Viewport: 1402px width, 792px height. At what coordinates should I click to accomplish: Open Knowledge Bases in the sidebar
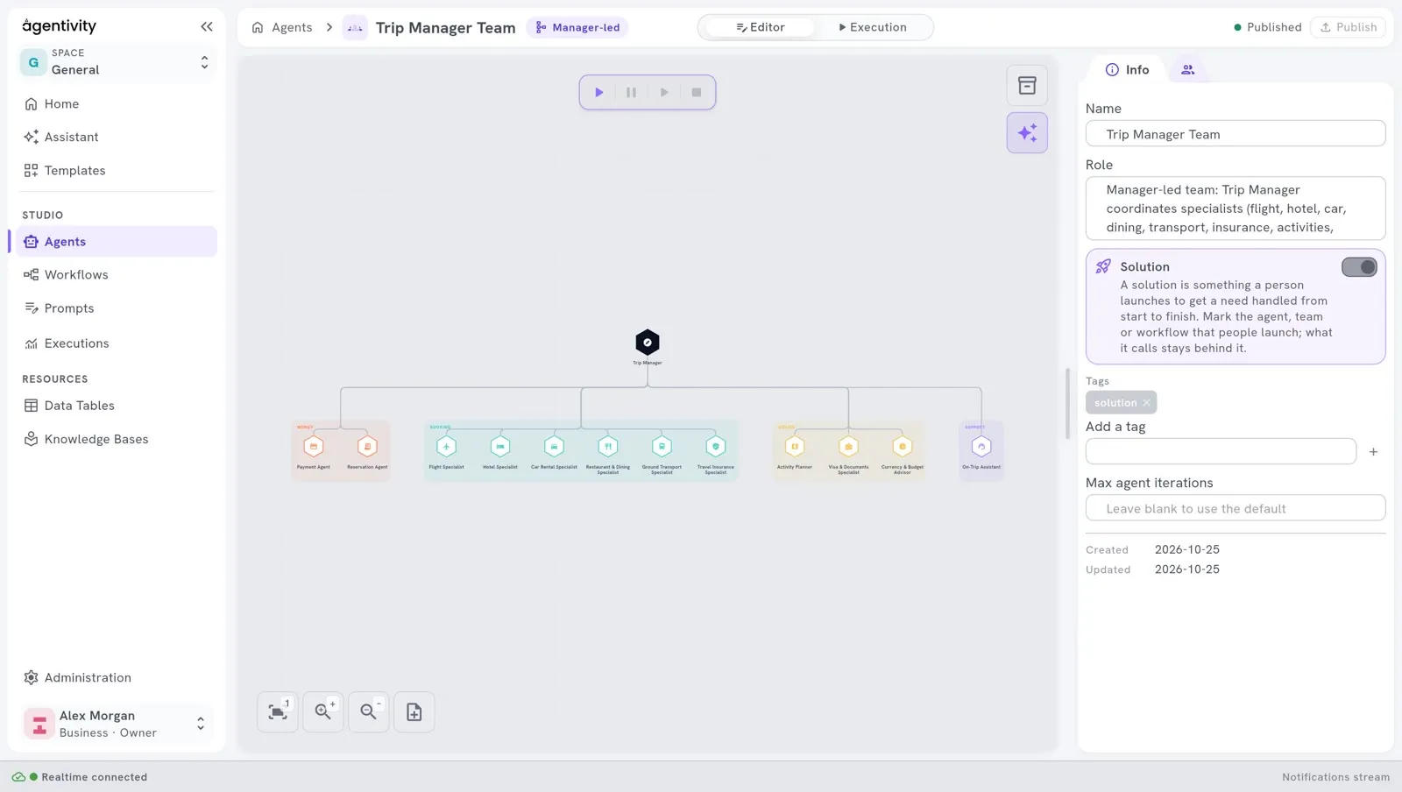[x=117, y=440]
